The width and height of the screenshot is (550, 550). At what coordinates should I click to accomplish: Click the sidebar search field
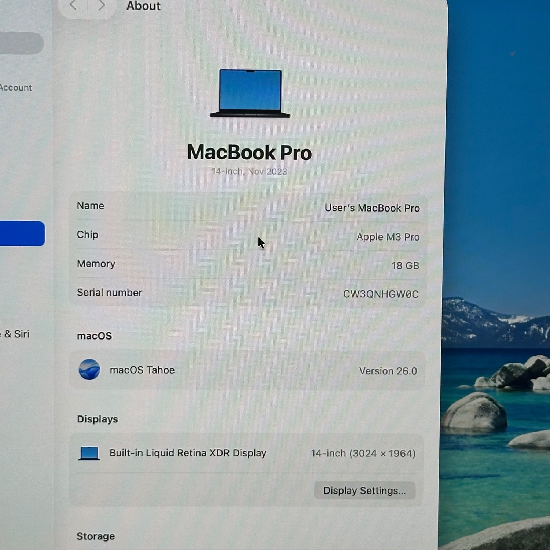pyautogui.click(x=21, y=43)
